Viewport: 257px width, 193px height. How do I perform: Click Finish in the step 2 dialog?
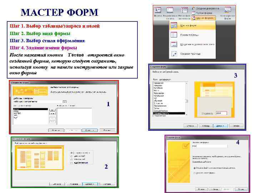pyautogui.click(x=107, y=184)
